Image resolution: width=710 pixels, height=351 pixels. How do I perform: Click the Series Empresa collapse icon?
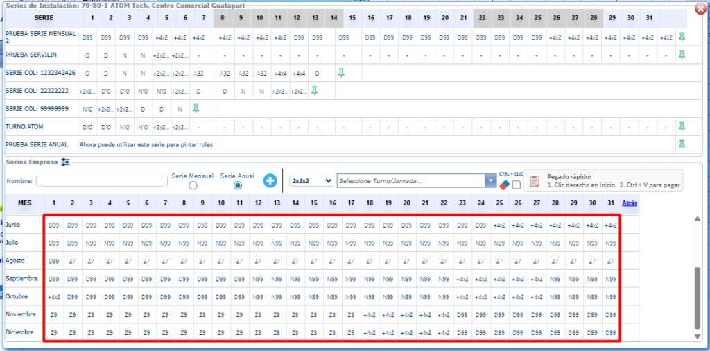pyautogui.click(x=66, y=162)
